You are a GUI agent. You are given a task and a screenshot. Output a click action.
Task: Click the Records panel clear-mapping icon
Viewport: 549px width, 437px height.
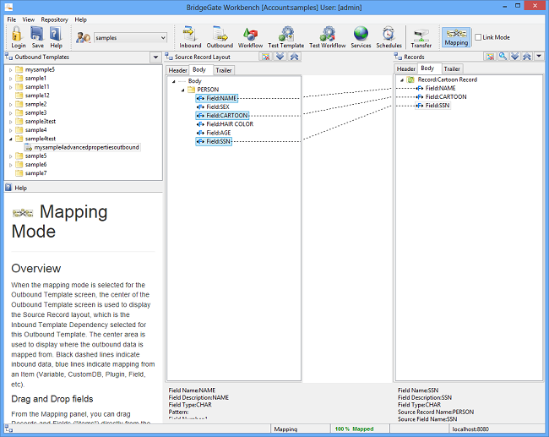click(490, 57)
